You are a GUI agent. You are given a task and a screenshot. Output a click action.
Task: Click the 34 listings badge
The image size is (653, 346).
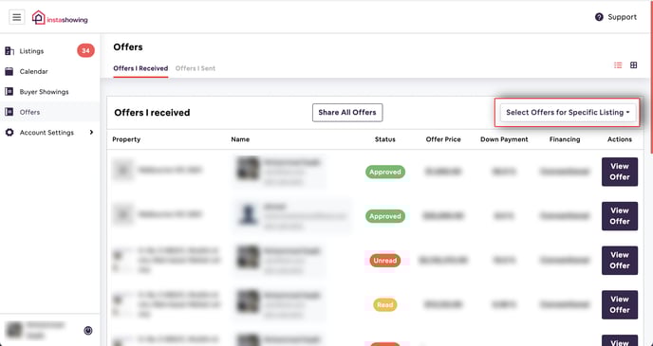pos(85,51)
